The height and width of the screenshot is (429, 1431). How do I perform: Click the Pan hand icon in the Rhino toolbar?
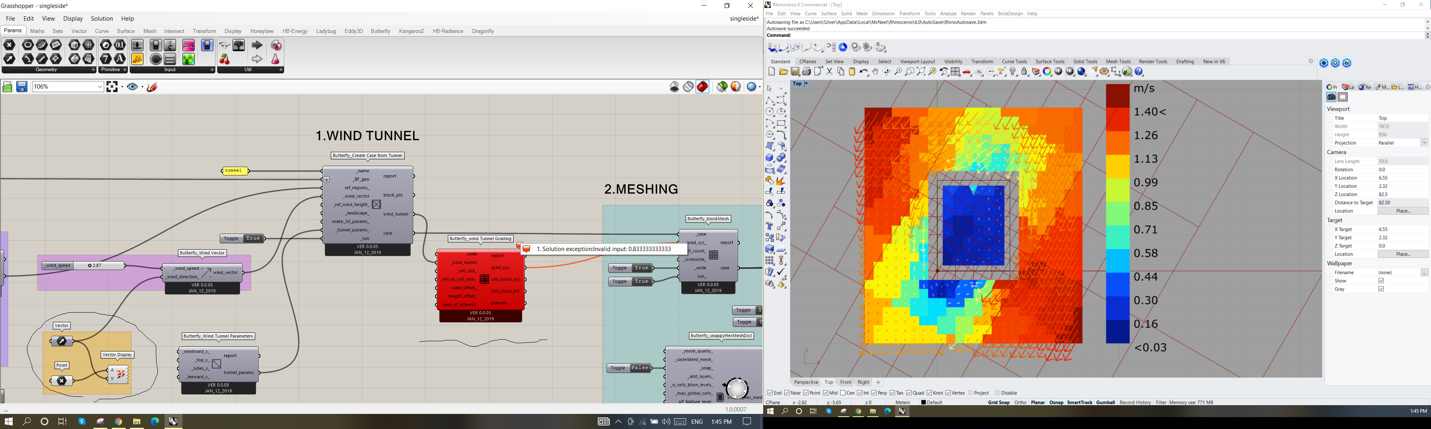(x=875, y=72)
